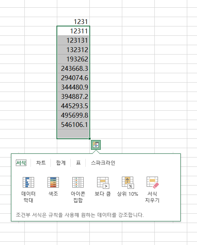Select the cell containing 495699.8
Viewport: 197px width, 245px height.
(73, 115)
